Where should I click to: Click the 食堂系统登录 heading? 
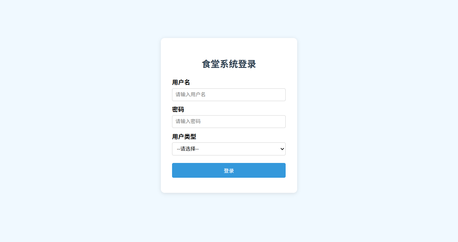[x=229, y=64]
